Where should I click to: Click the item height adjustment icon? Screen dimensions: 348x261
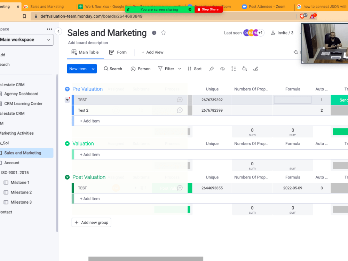click(234, 69)
